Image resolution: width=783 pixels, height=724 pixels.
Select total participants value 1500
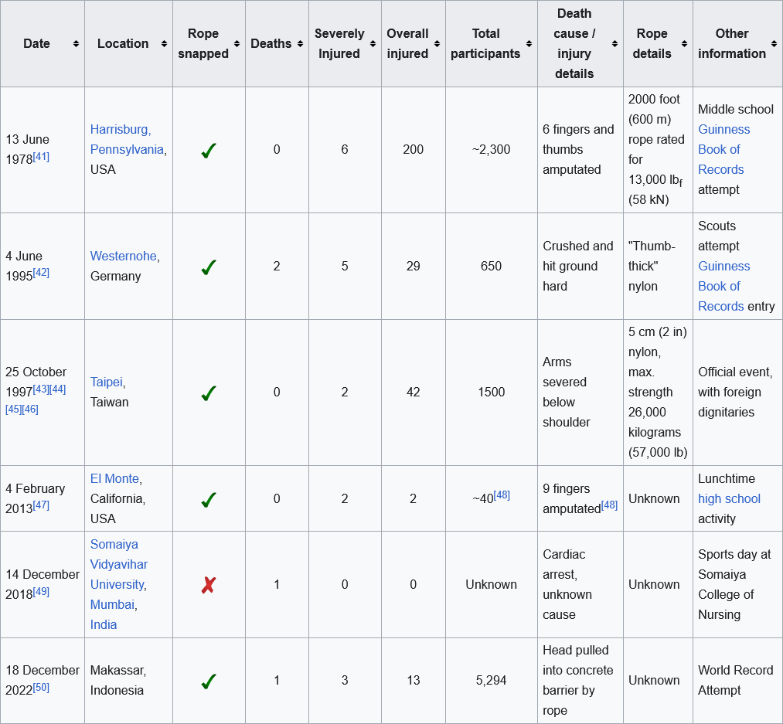pyautogui.click(x=492, y=392)
